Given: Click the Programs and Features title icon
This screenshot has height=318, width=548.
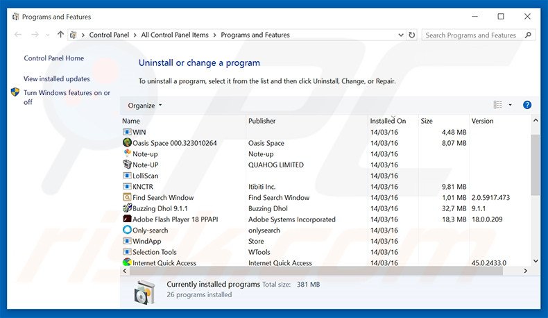Looking at the screenshot, I should tap(15, 17).
